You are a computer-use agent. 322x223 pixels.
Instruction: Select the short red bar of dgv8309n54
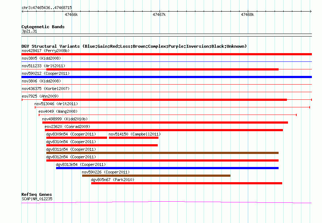[77, 138]
